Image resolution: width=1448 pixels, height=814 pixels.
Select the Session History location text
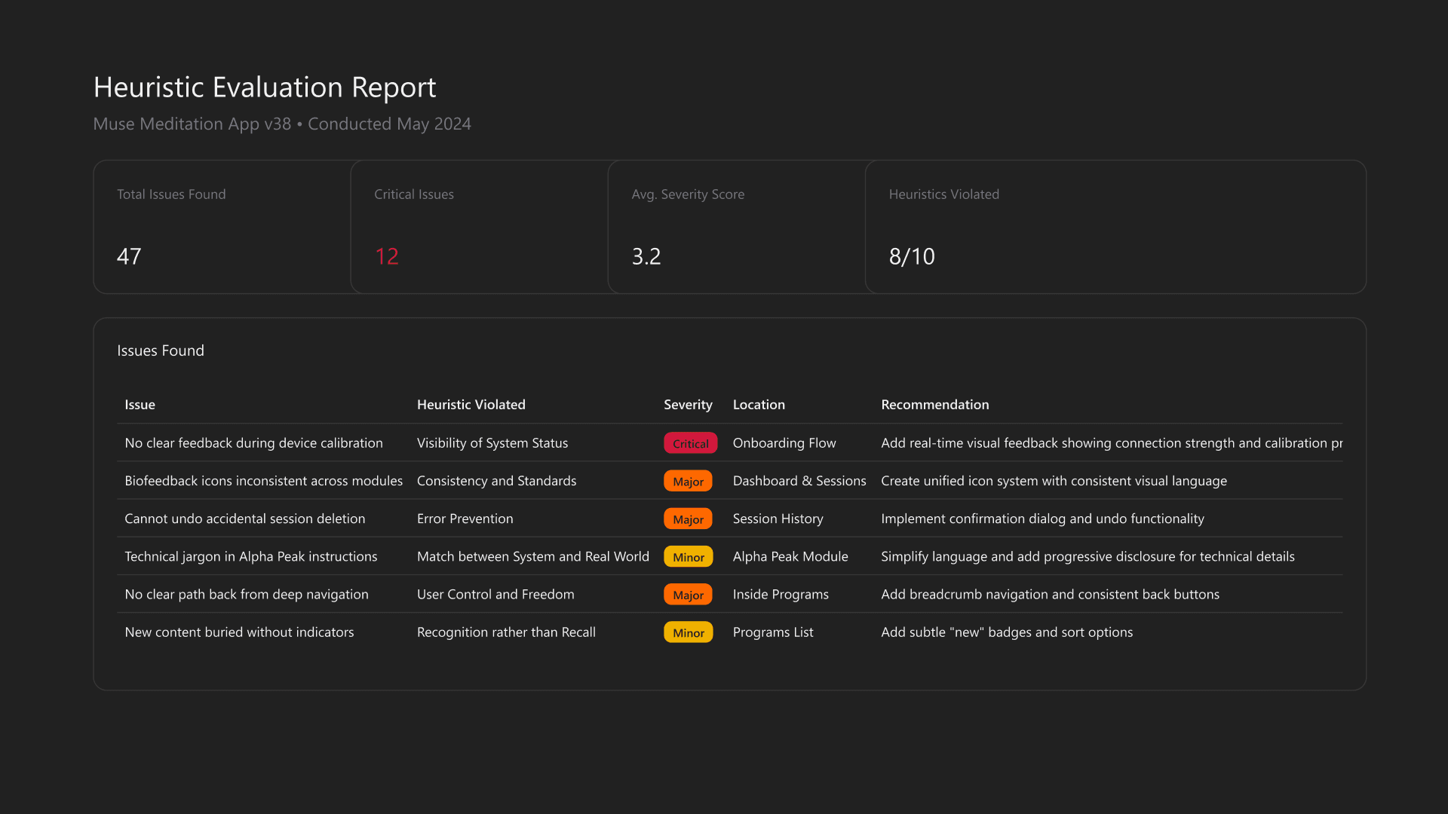coord(778,519)
